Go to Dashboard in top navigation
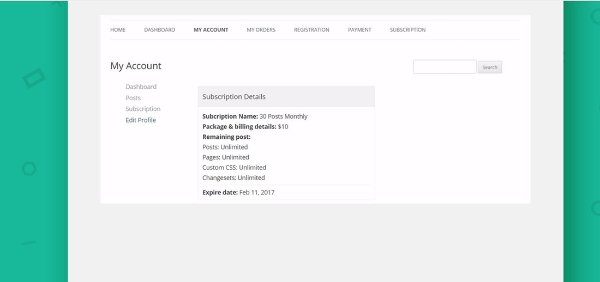600x282 pixels. tap(160, 30)
